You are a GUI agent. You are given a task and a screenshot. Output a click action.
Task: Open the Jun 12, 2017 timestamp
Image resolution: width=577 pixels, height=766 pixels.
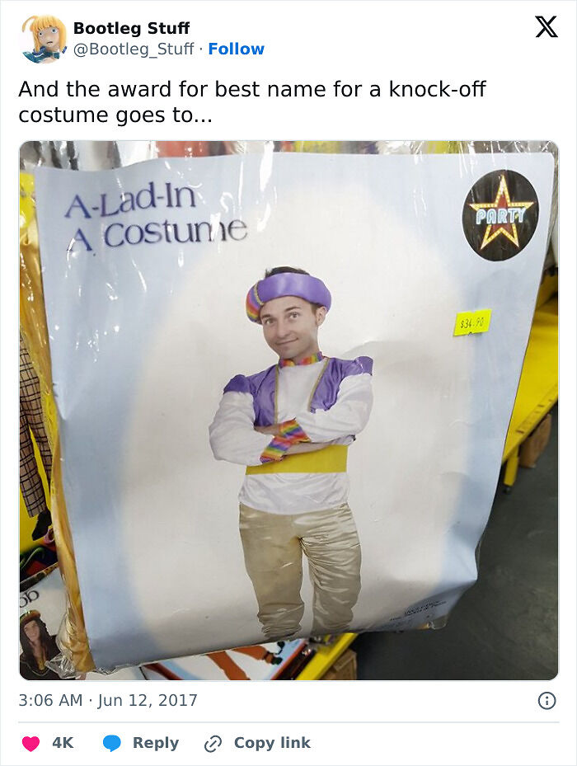108,700
